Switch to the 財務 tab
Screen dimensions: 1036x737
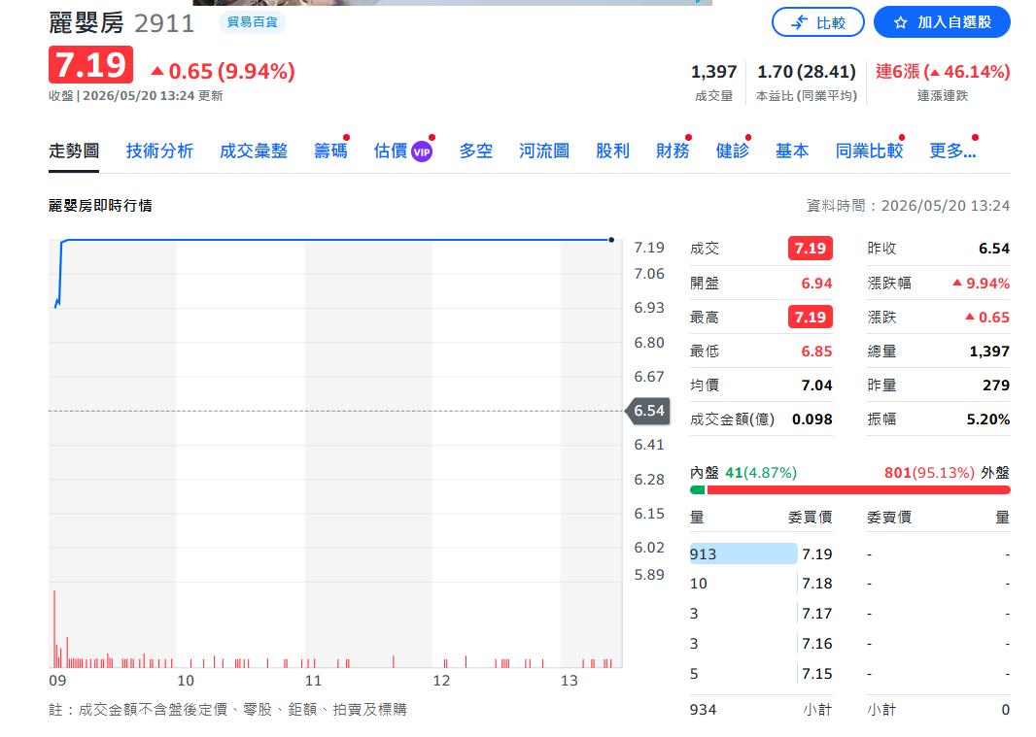click(x=672, y=151)
